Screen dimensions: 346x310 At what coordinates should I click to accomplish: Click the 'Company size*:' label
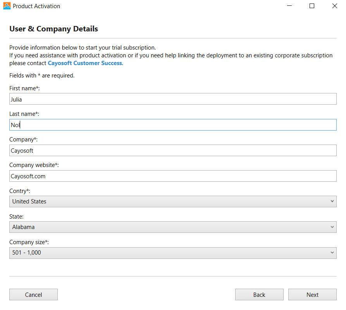coord(29,242)
